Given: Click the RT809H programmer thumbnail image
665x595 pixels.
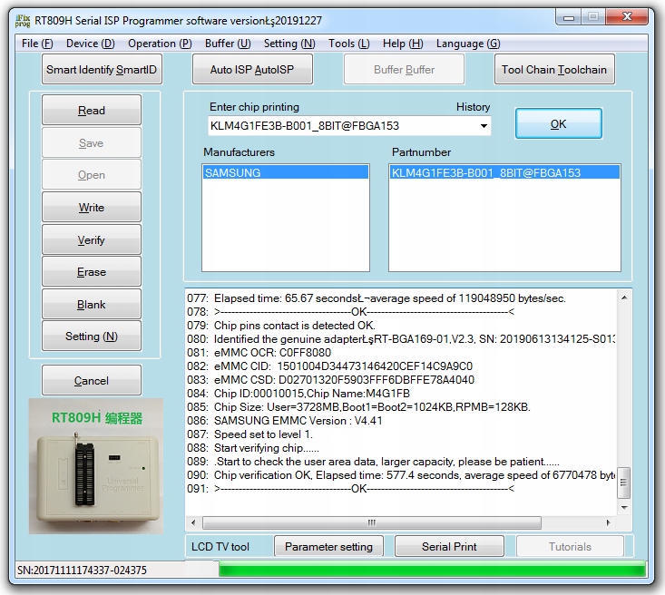Looking at the screenshot, I should tap(96, 465).
